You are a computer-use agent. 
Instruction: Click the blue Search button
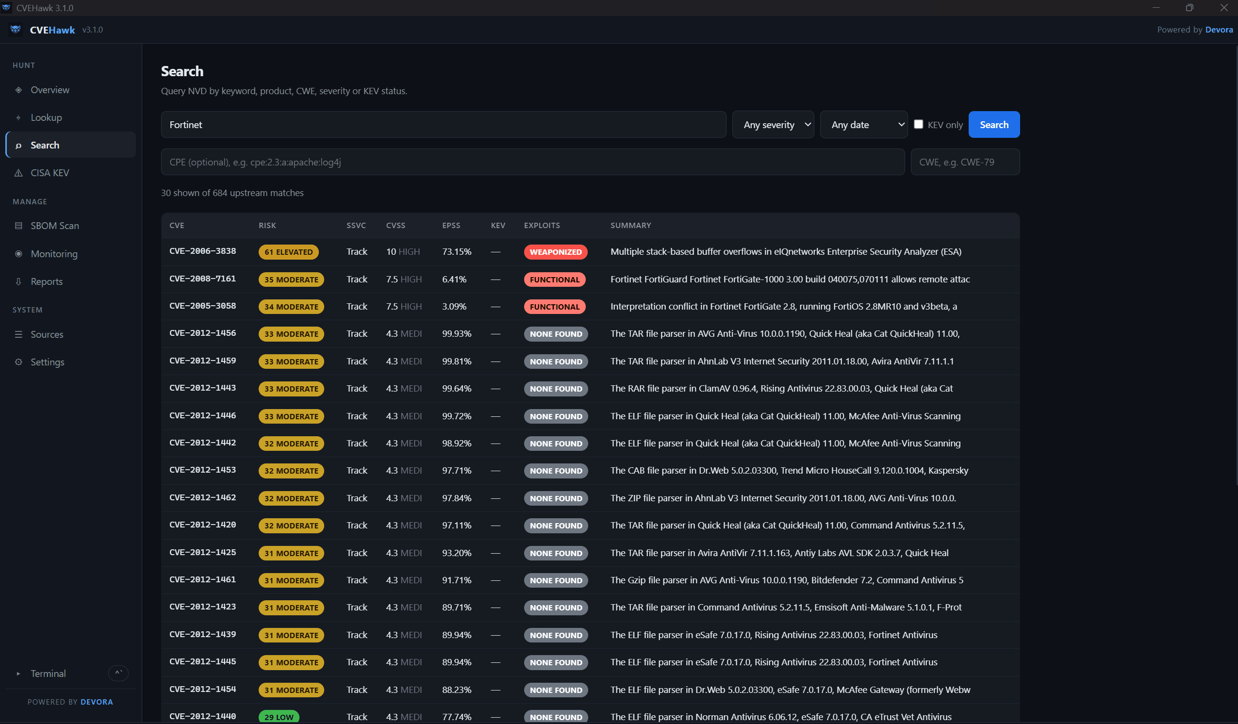[x=994, y=125]
